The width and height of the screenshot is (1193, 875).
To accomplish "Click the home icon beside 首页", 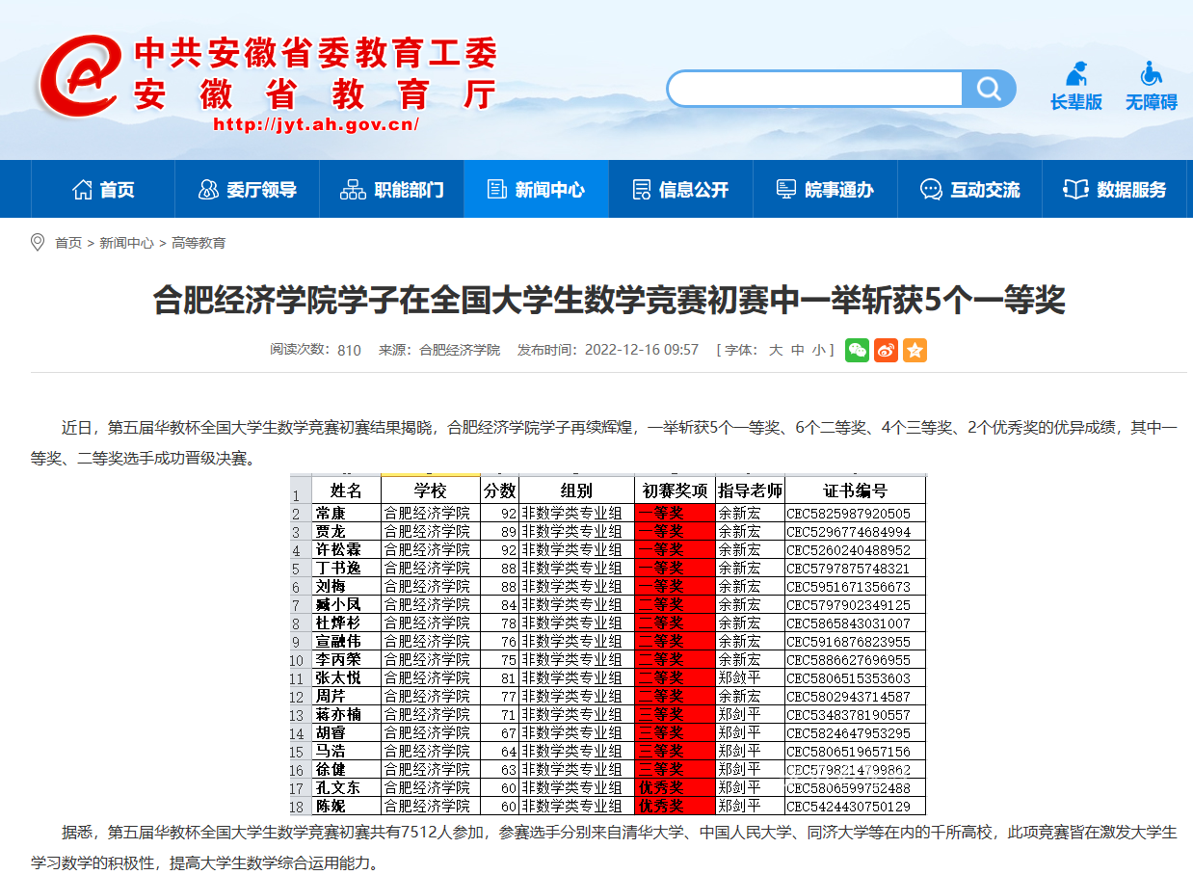I will pyautogui.click(x=83, y=189).
